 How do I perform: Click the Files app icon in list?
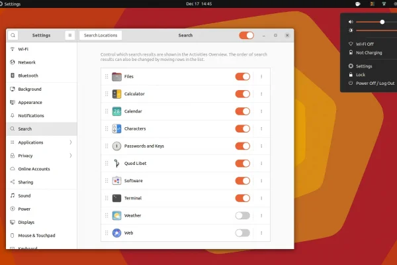(116, 77)
